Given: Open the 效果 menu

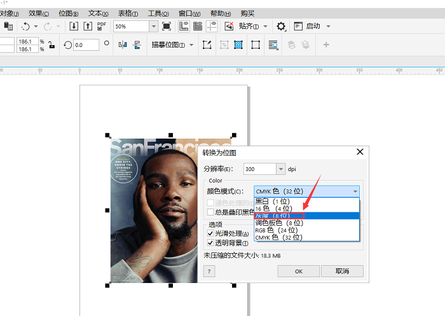Looking at the screenshot, I should click(39, 13).
